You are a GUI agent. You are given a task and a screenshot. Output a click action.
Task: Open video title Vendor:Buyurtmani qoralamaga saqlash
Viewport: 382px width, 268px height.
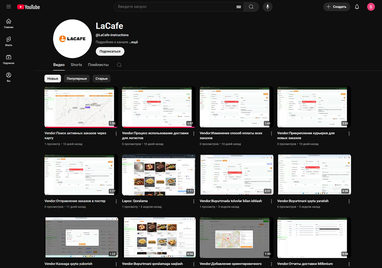[x=152, y=264]
